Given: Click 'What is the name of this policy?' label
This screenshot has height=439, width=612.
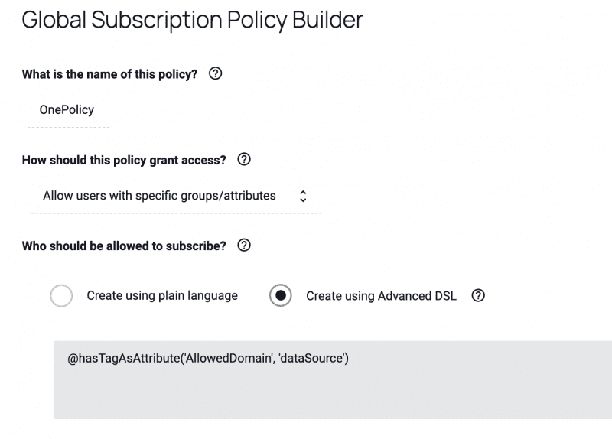Looking at the screenshot, I should 109,74.
